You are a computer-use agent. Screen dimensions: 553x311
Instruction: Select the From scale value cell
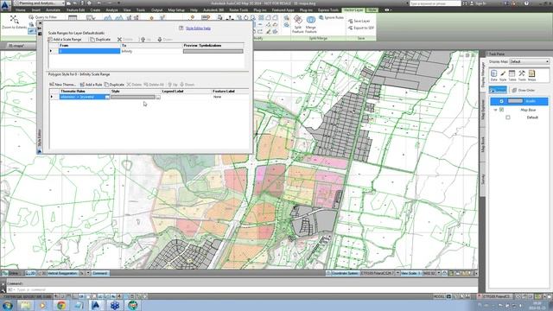pos(89,52)
